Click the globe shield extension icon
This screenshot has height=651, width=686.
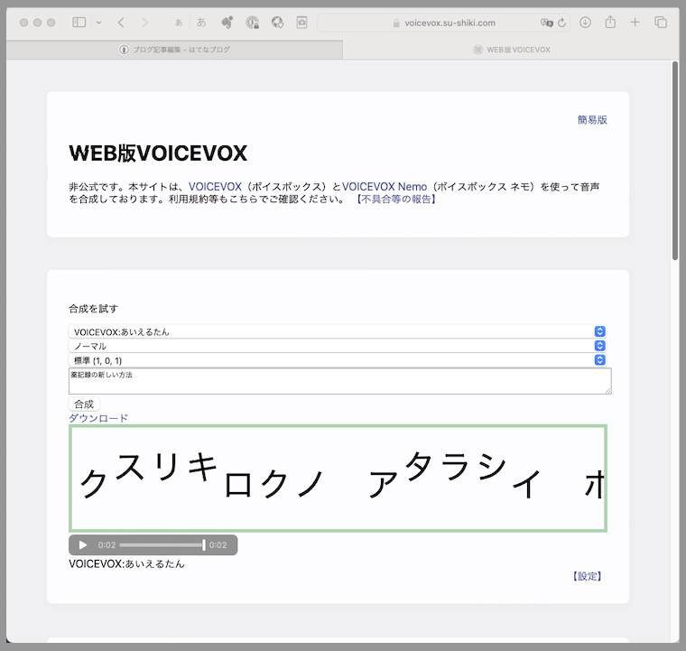click(x=277, y=23)
